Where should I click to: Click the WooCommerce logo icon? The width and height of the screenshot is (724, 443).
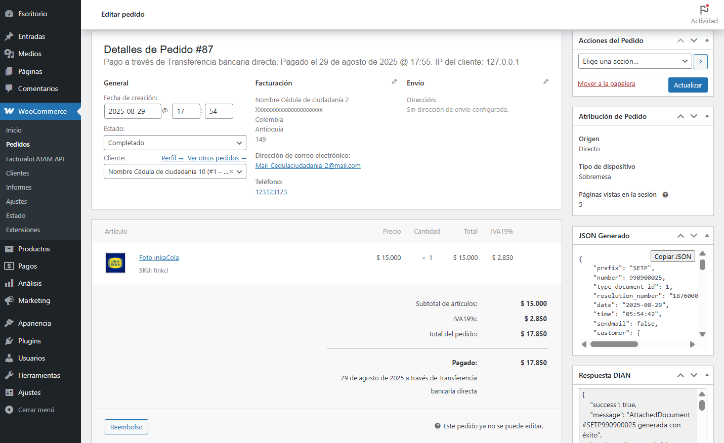[x=9, y=111]
